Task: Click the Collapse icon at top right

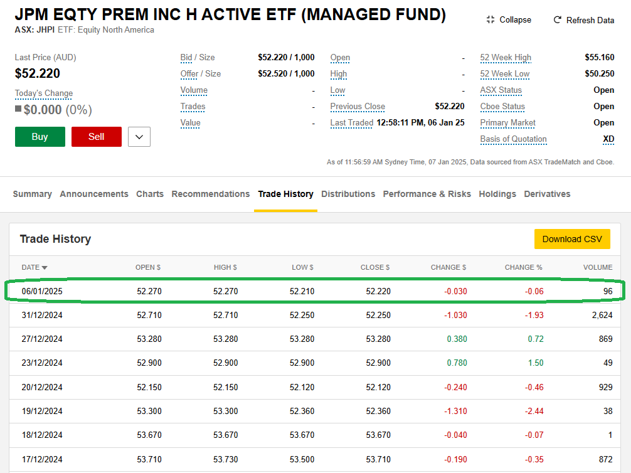Action: pos(490,20)
